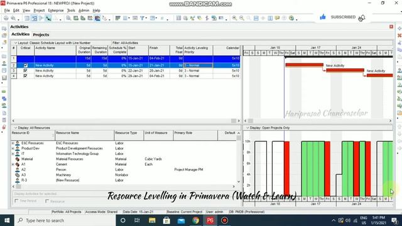Toggle Critical checkbox in row 3
This screenshot has height=226, width=402.
[x=25, y=70]
